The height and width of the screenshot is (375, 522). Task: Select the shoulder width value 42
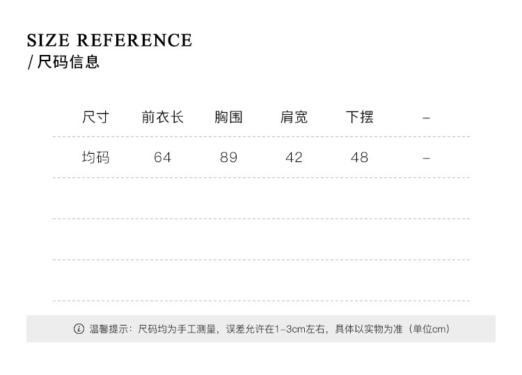(x=294, y=158)
